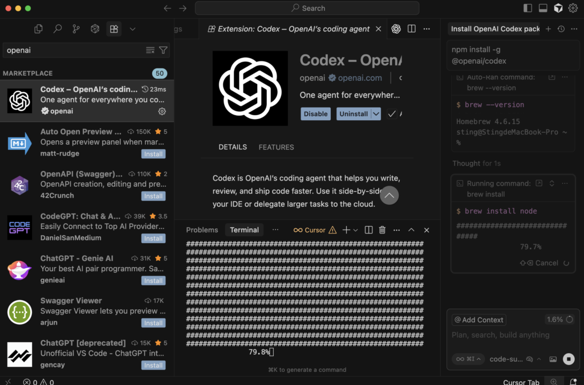Image resolution: width=584 pixels, height=385 pixels.
Task: Expand the new terminal launch profile dropdown
Action: click(356, 230)
